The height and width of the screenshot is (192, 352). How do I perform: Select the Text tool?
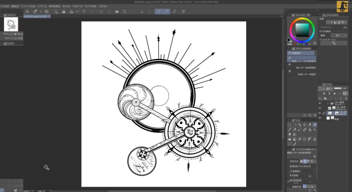314,139
